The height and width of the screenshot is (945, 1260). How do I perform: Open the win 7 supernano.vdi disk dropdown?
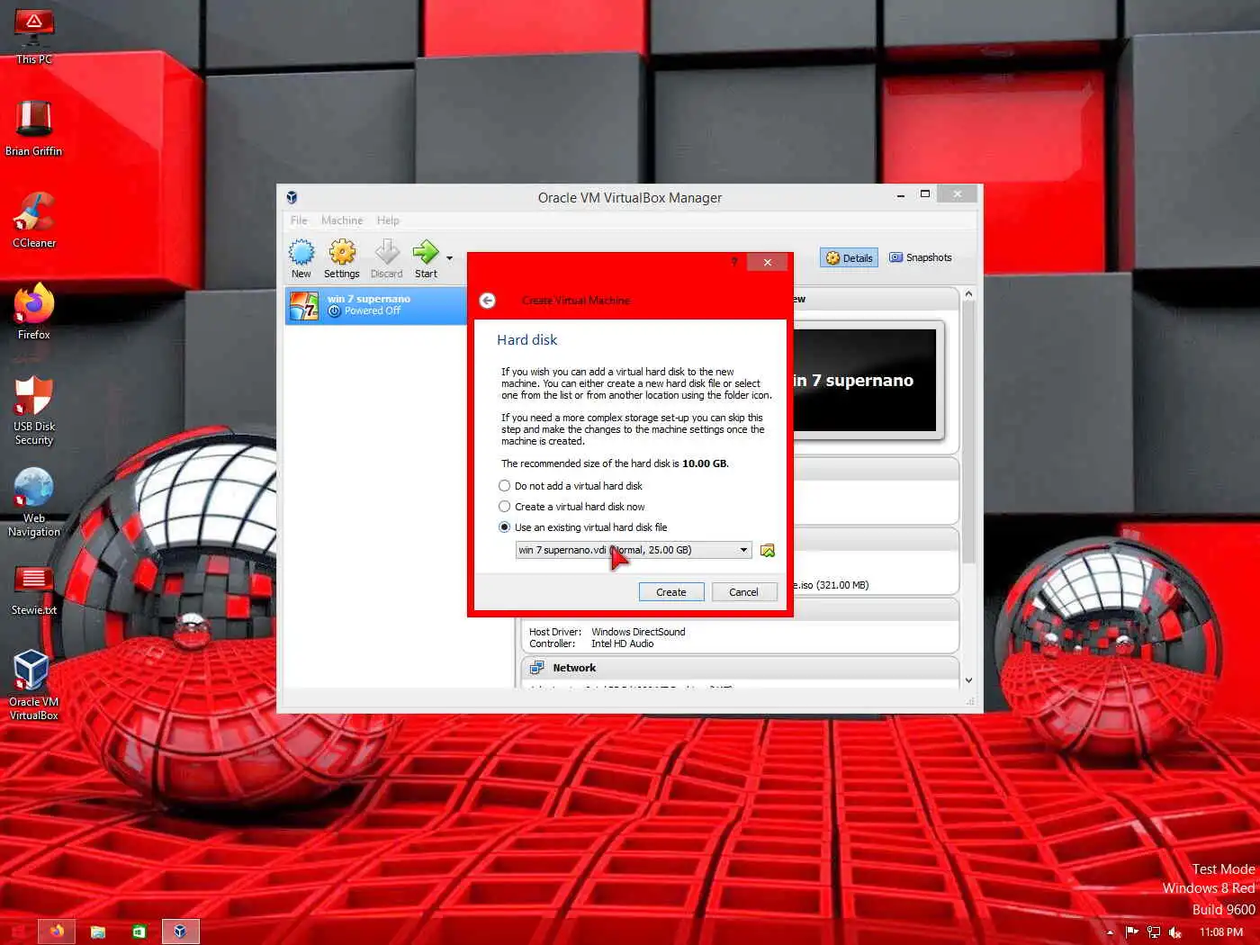coord(634,550)
